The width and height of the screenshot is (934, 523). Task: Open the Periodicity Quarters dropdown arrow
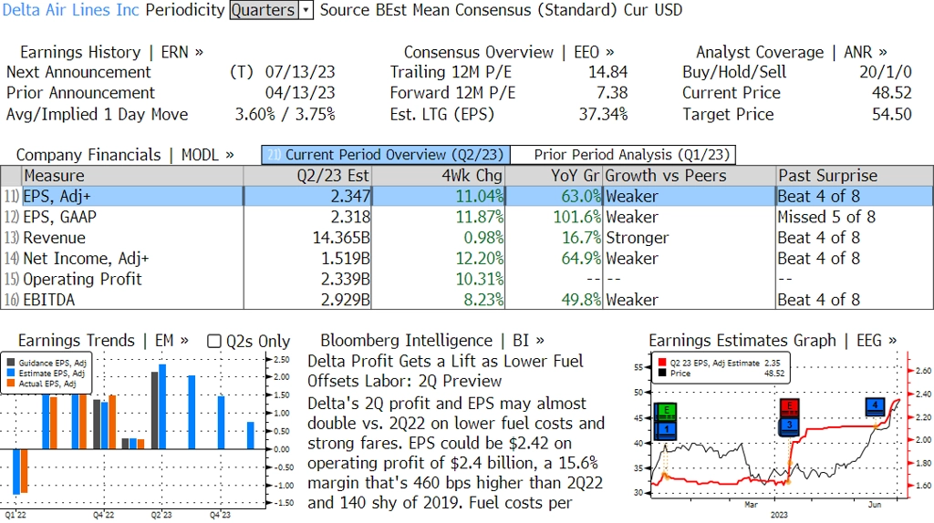306,10
